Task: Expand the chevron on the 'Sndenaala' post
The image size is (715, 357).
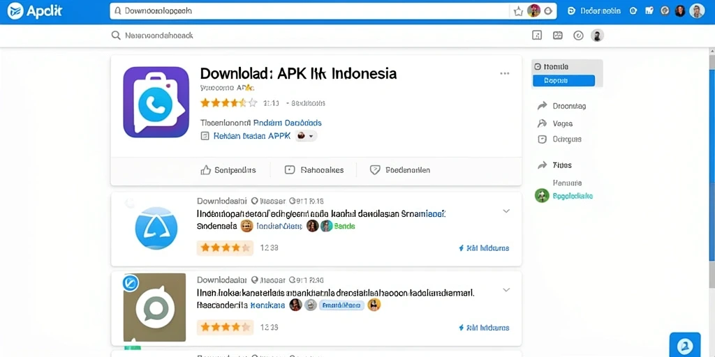Action: [x=506, y=211]
